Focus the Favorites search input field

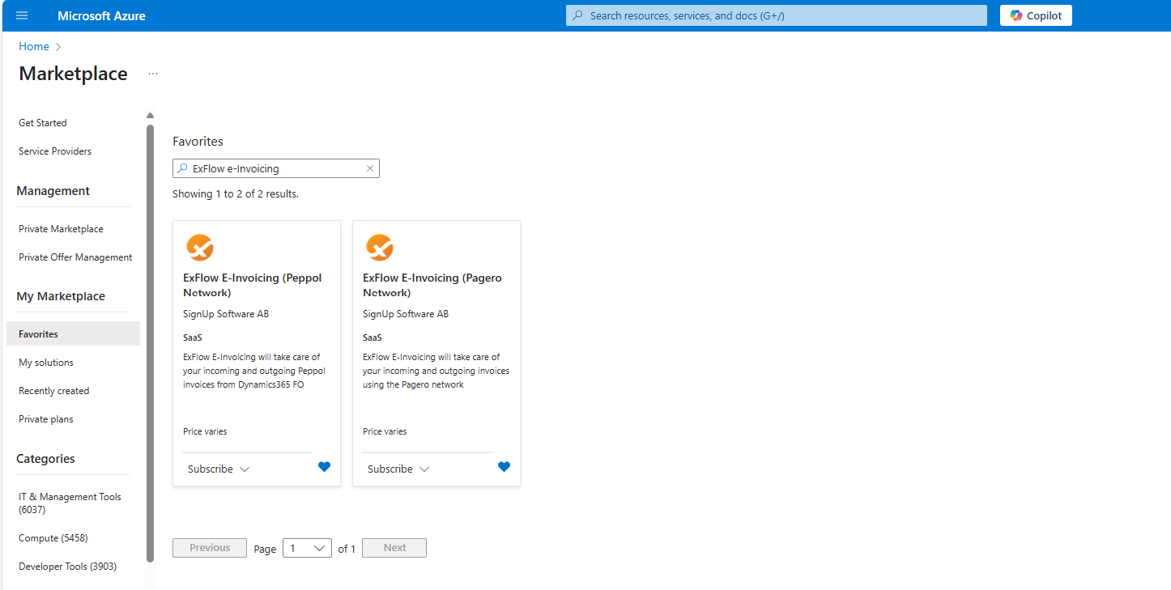(275, 168)
